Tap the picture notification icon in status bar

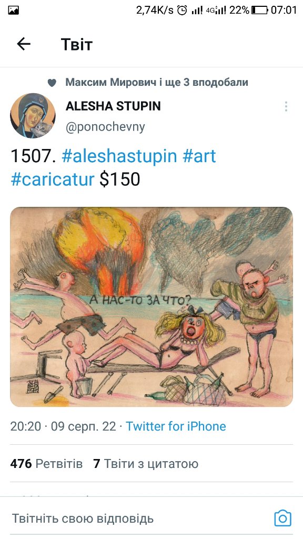[x=13, y=11]
